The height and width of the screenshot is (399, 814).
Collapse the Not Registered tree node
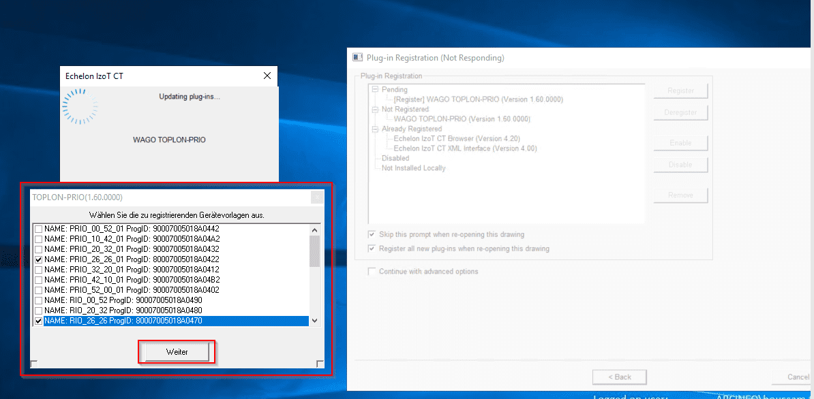(375, 109)
